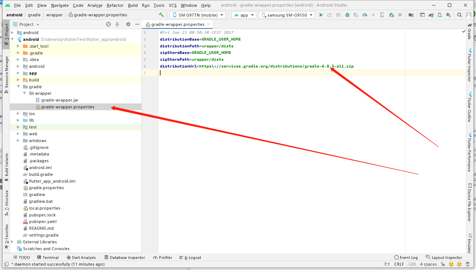
Task: Toggle the Resource Manager tool window
Action: coord(7,75)
